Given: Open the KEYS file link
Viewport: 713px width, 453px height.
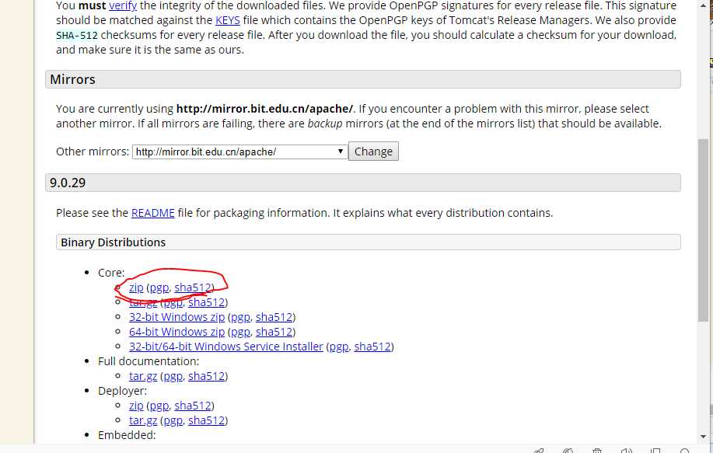Looking at the screenshot, I should (227, 20).
